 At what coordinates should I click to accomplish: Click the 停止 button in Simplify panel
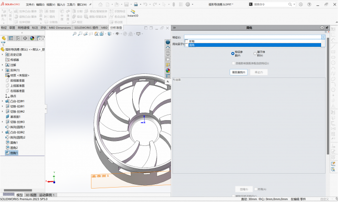pyautogui.click(x=258, y=72)
